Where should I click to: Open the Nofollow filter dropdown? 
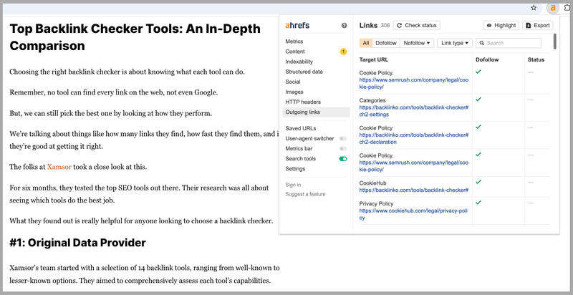tap(417, 43)
